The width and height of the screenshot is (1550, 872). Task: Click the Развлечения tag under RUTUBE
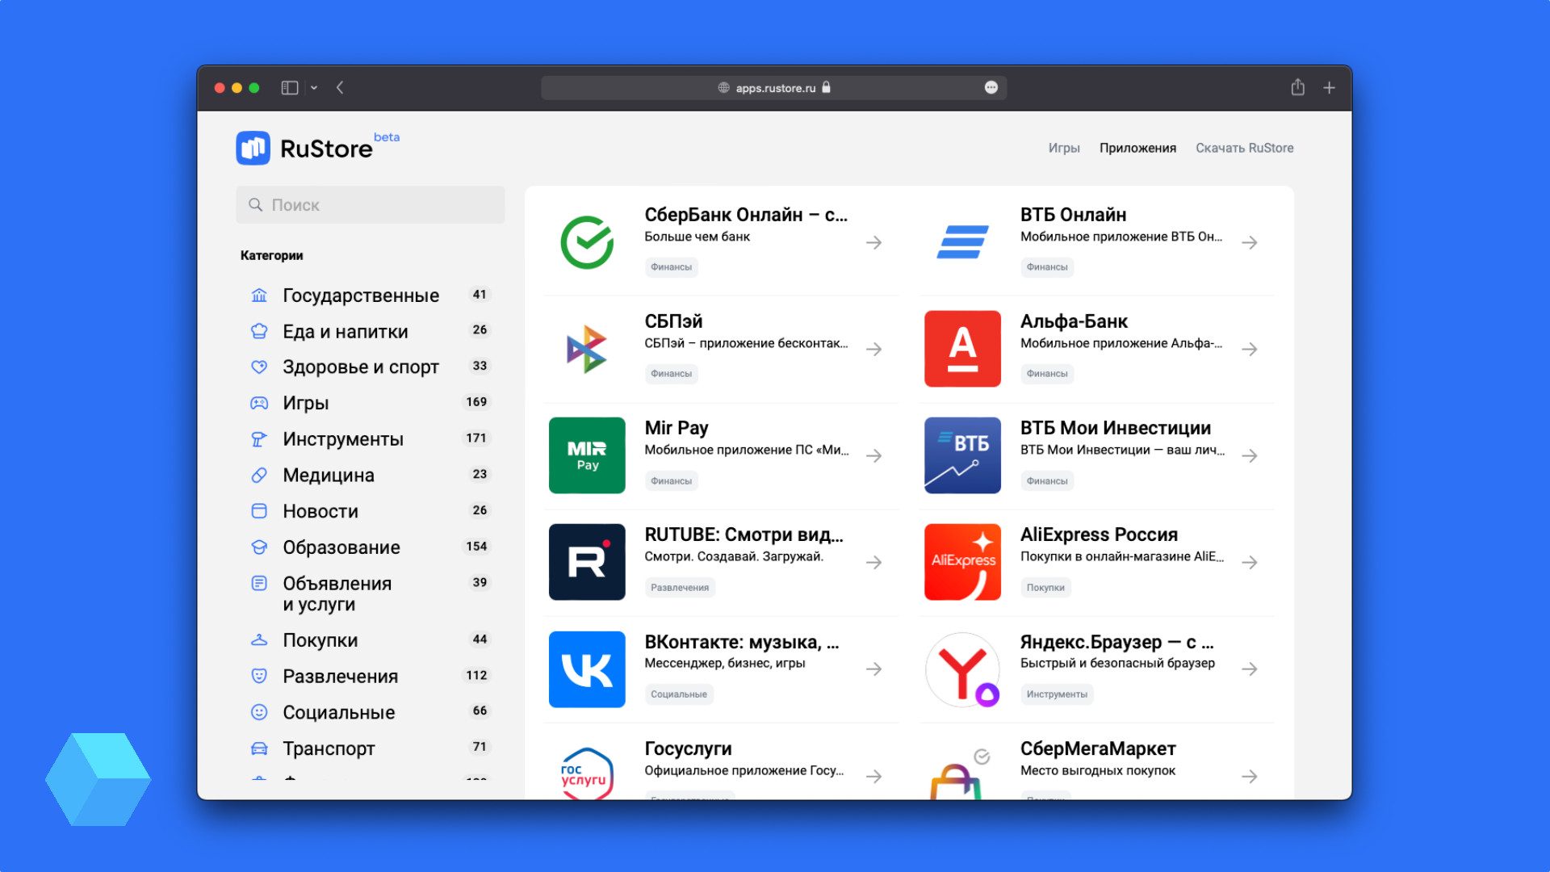[x=680, y=588]
